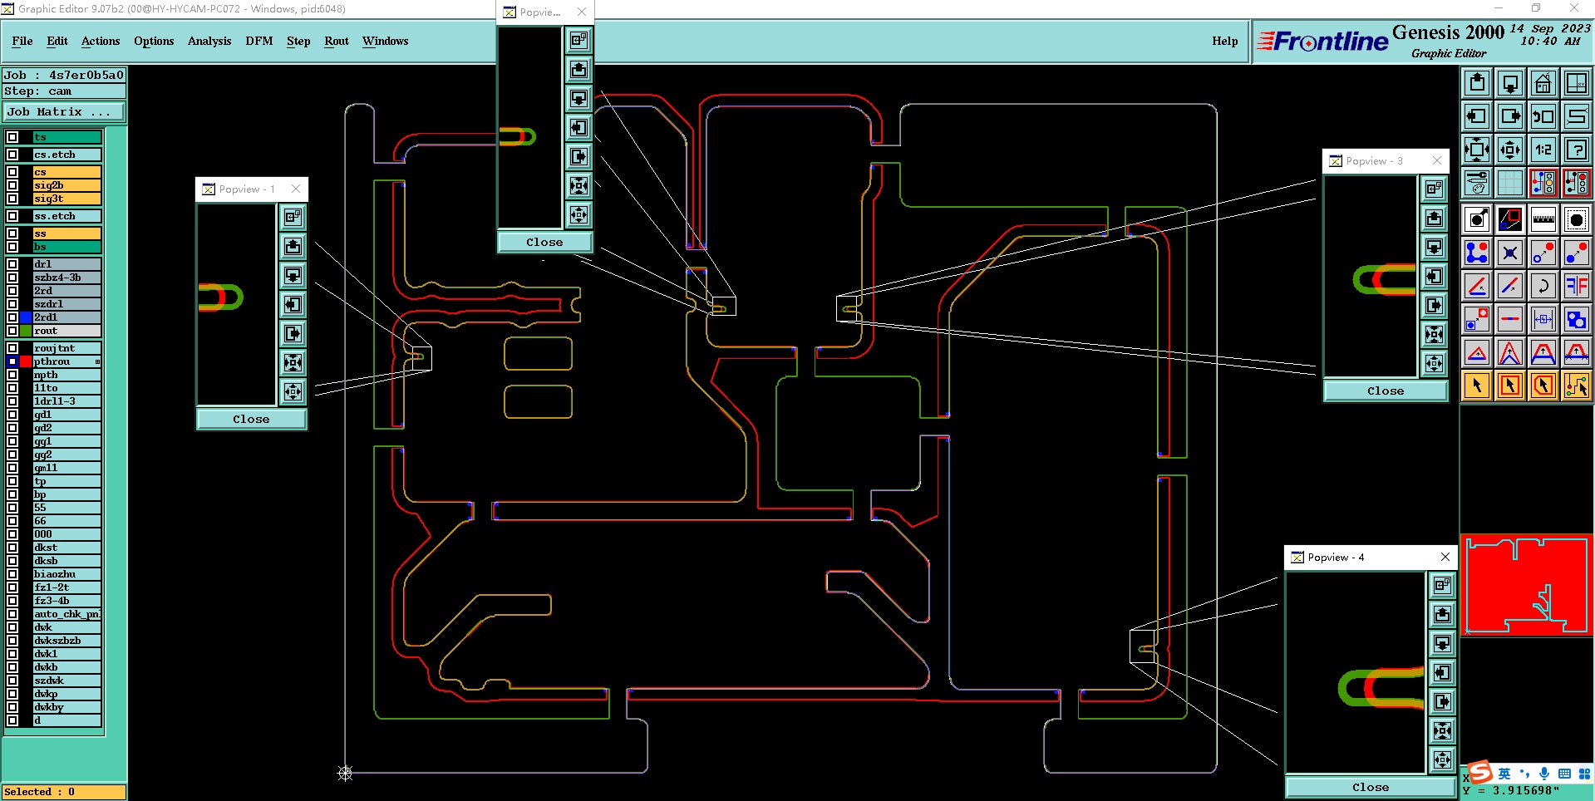This screenshot has height=801, width=1595.
Task: Click the red board overview thumbnail
Action: [1527, 585]
